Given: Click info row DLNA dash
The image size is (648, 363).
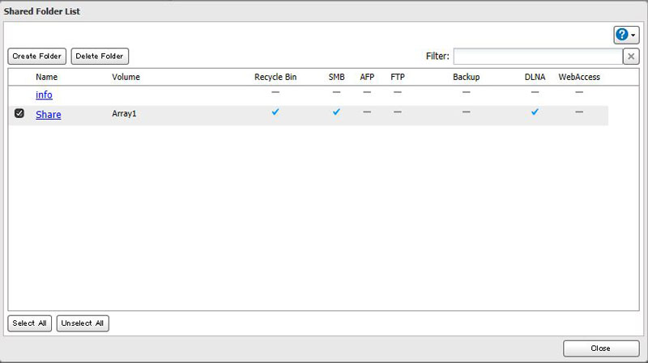Looking at the screenshot, I should click(535, 92).
